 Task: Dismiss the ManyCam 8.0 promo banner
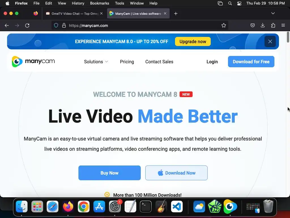[270, 41]
